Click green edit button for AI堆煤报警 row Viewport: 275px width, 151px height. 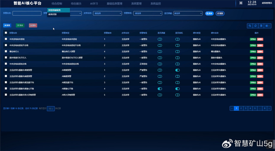coord(253,70)
